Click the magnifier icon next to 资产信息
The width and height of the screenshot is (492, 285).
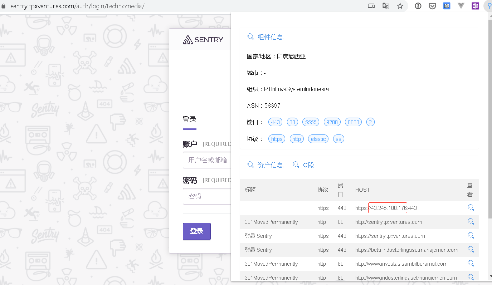pos(251,165)
